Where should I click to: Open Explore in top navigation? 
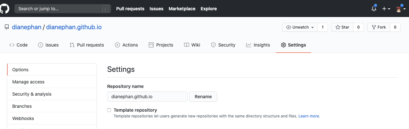click(x=209, y=9)
